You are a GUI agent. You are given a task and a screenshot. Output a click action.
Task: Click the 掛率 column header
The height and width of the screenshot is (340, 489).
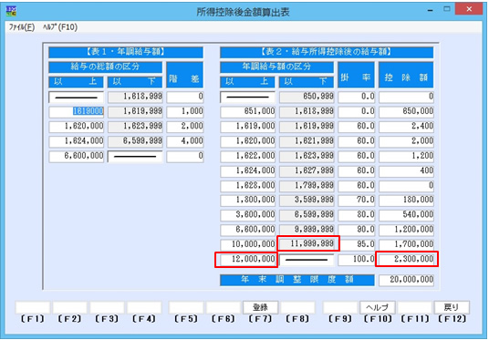[x=356, y=75]
